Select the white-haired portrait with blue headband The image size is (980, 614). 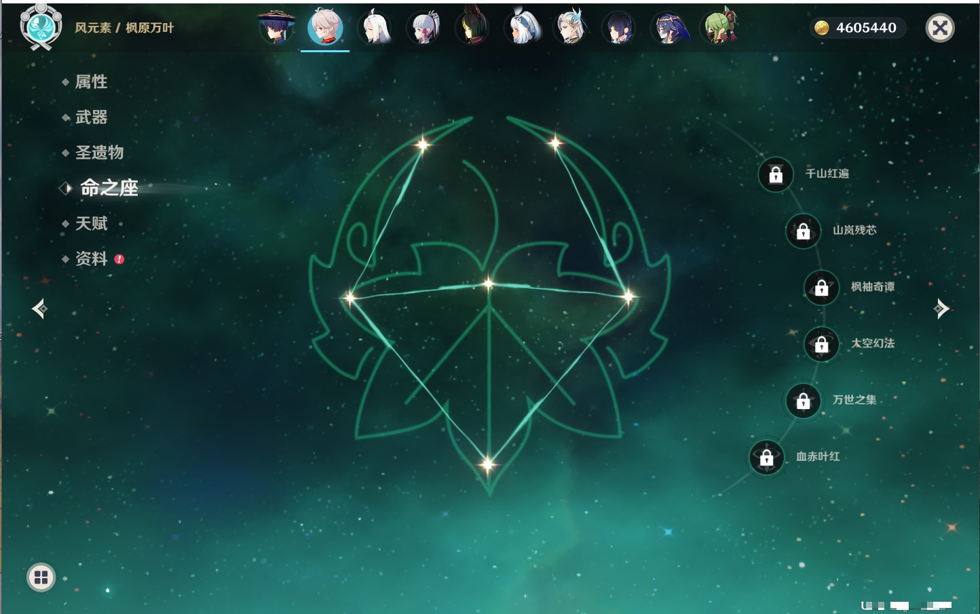(x=522, y=28)
